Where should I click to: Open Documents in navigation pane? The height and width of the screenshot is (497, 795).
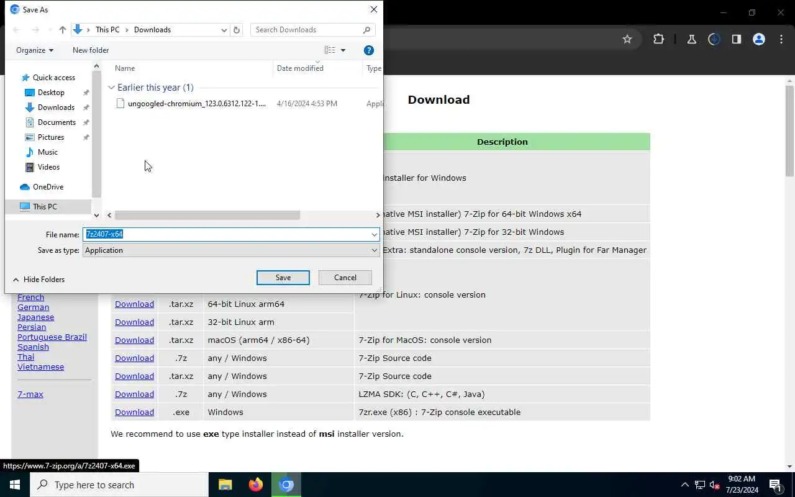57,122
